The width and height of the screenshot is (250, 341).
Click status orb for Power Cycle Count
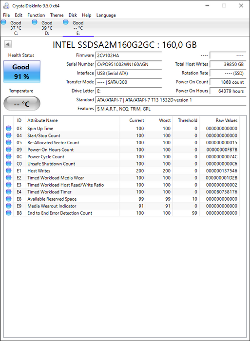pyautogui.click(x=8, y=156)
